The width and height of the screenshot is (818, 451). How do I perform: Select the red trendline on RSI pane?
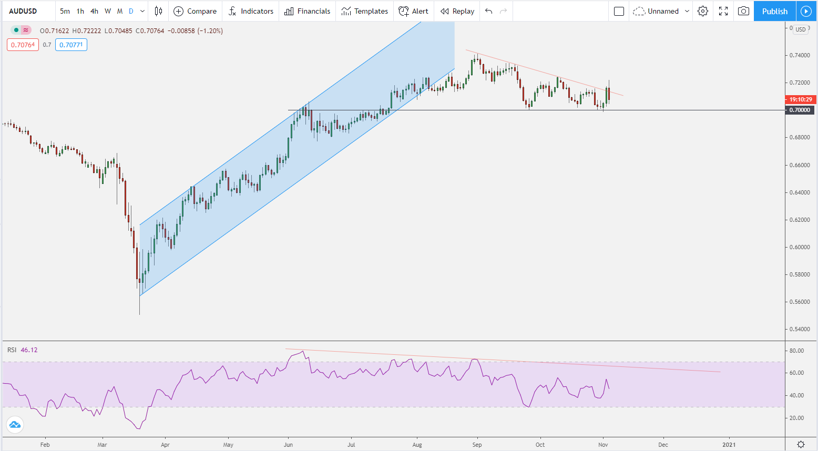[x=503, y=360]
